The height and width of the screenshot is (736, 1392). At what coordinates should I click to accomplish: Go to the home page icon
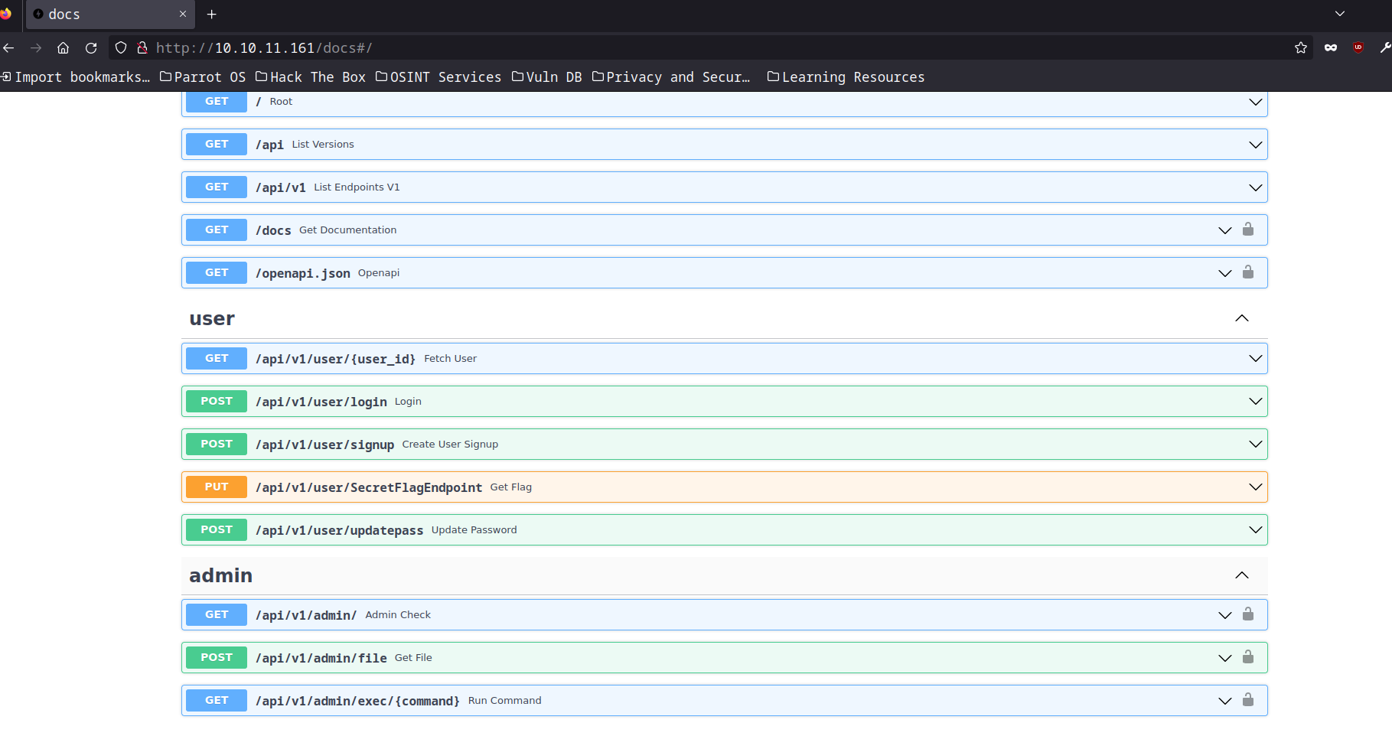(64, 47)
